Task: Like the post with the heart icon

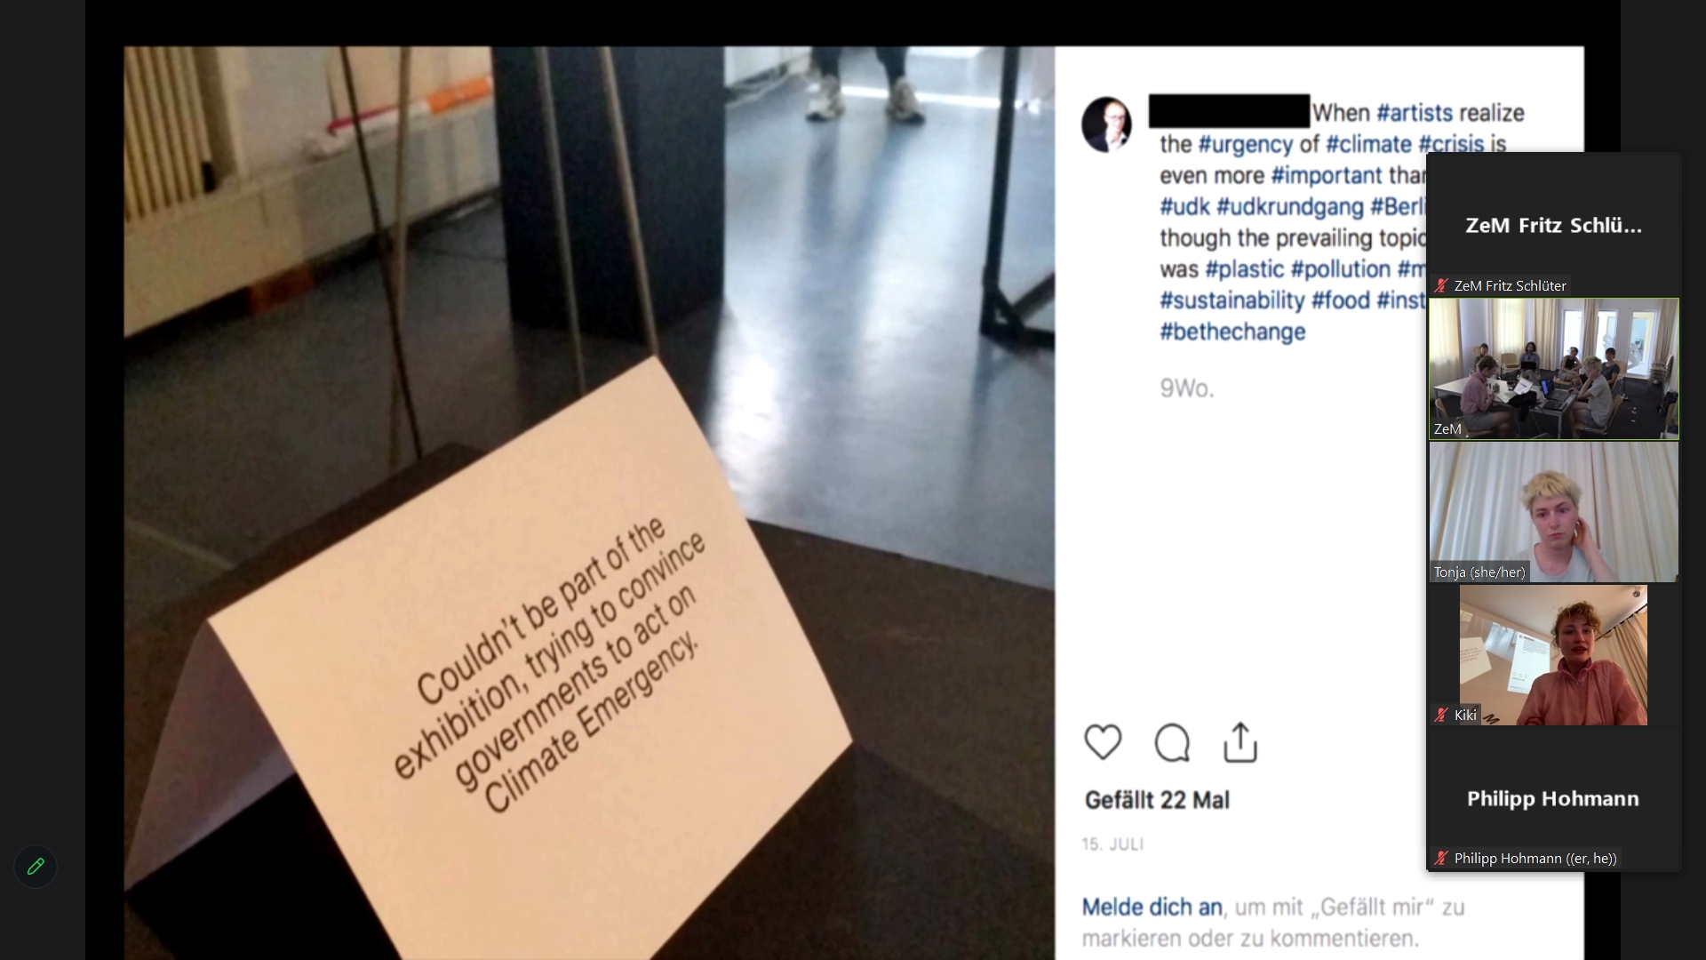Action: pyautogui.click(x=1103, y=742)
